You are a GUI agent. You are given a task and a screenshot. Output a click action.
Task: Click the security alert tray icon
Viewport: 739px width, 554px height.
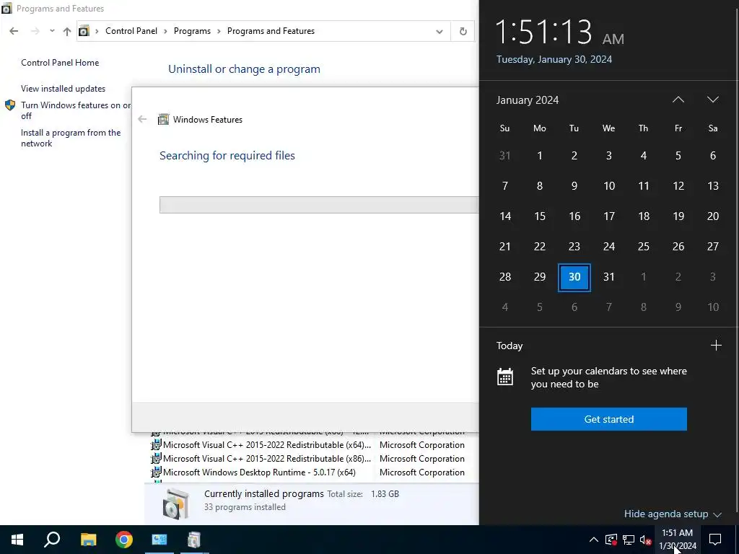coord(611,540)
